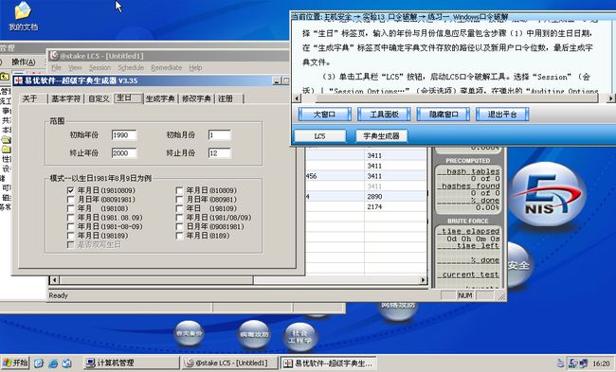Screen dimensions: 616x372
Task: Click the LC5 title bar application icon
Action: click(54, 56)
